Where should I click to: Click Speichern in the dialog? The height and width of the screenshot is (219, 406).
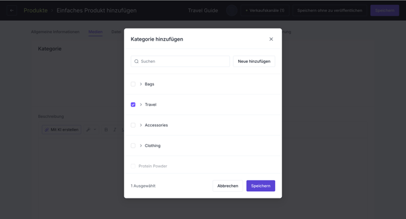261,186
